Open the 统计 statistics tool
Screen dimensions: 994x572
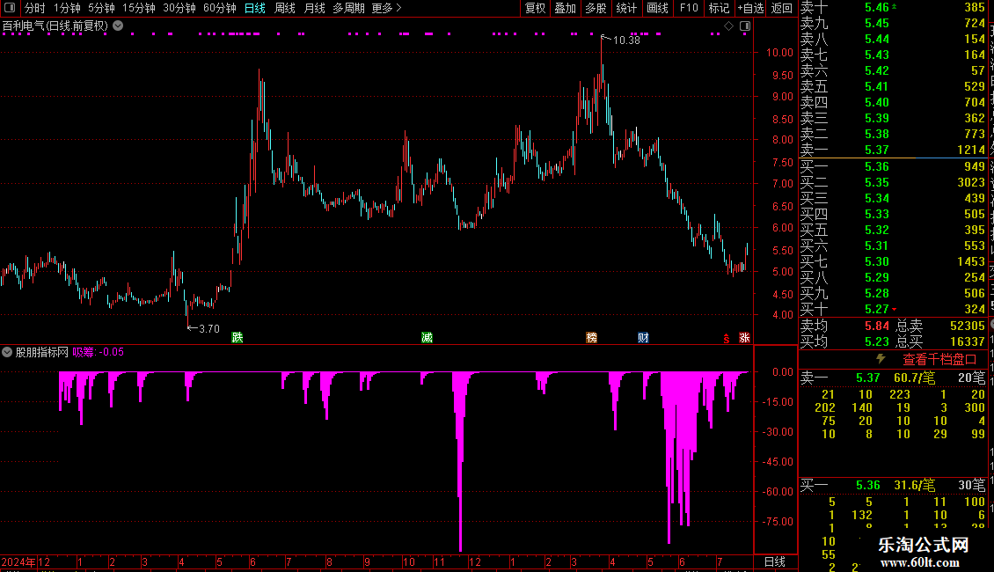(626, 8)
